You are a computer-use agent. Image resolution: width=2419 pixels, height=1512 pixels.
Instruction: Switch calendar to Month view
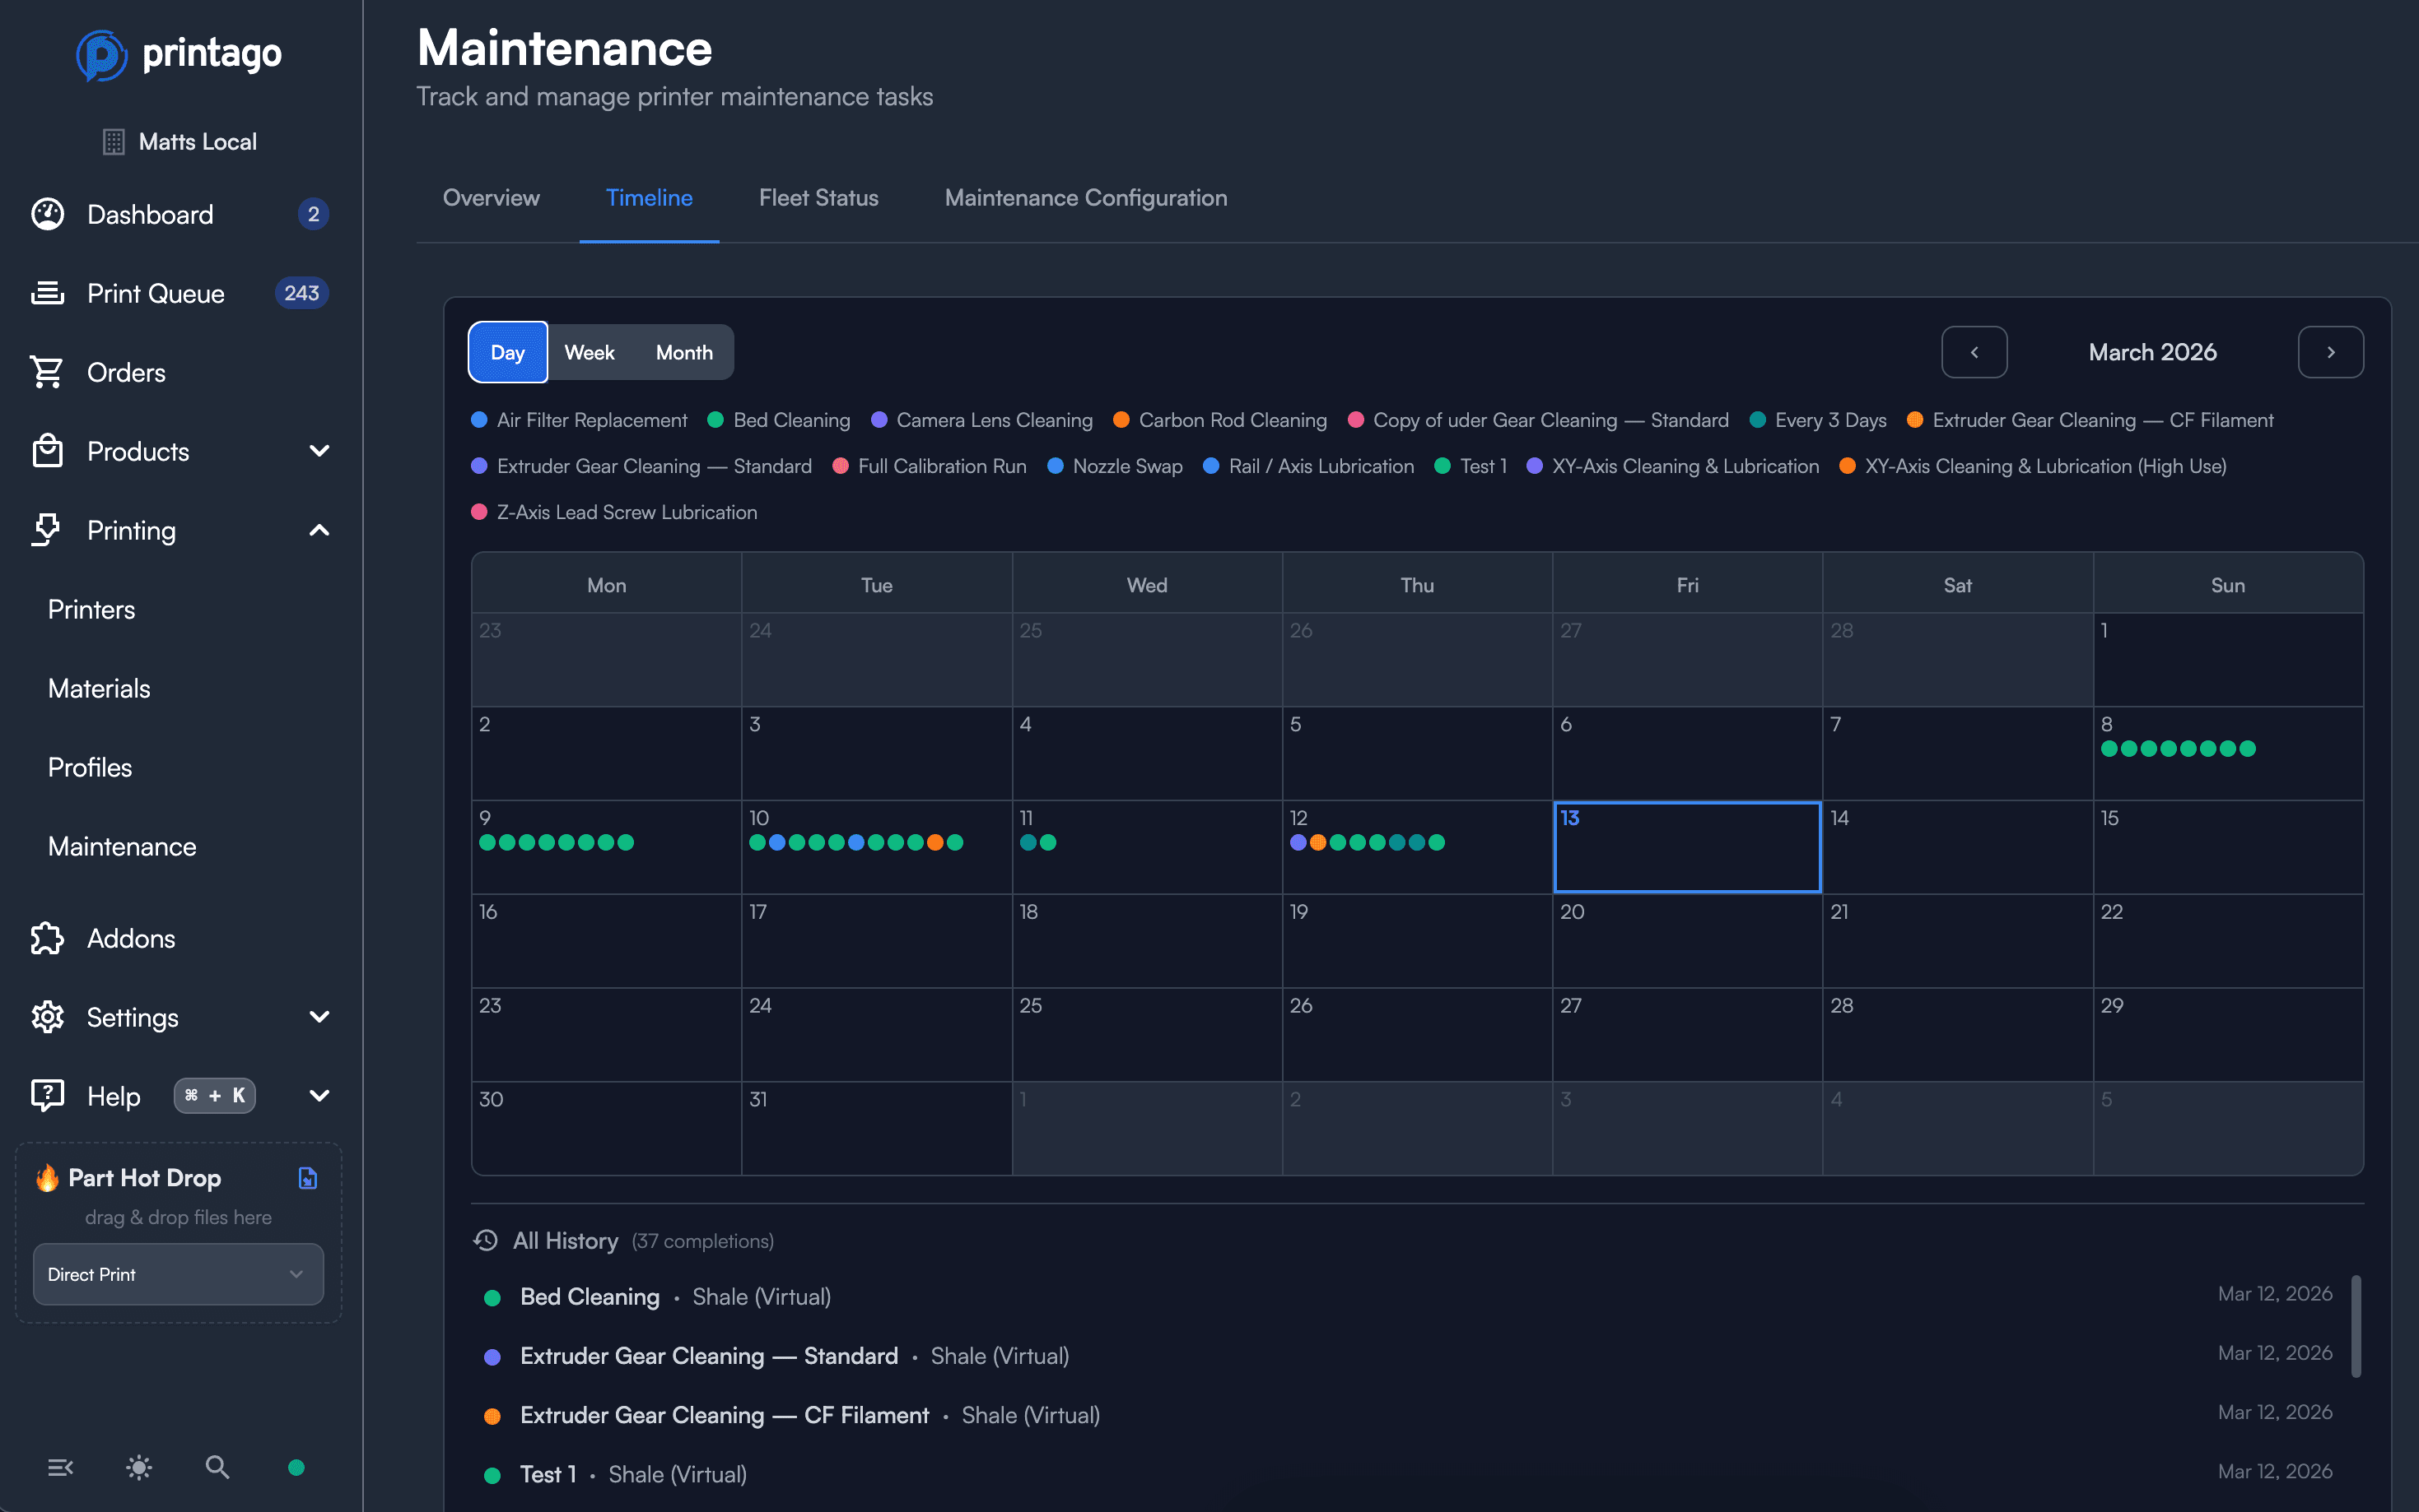tap(684, 352)
